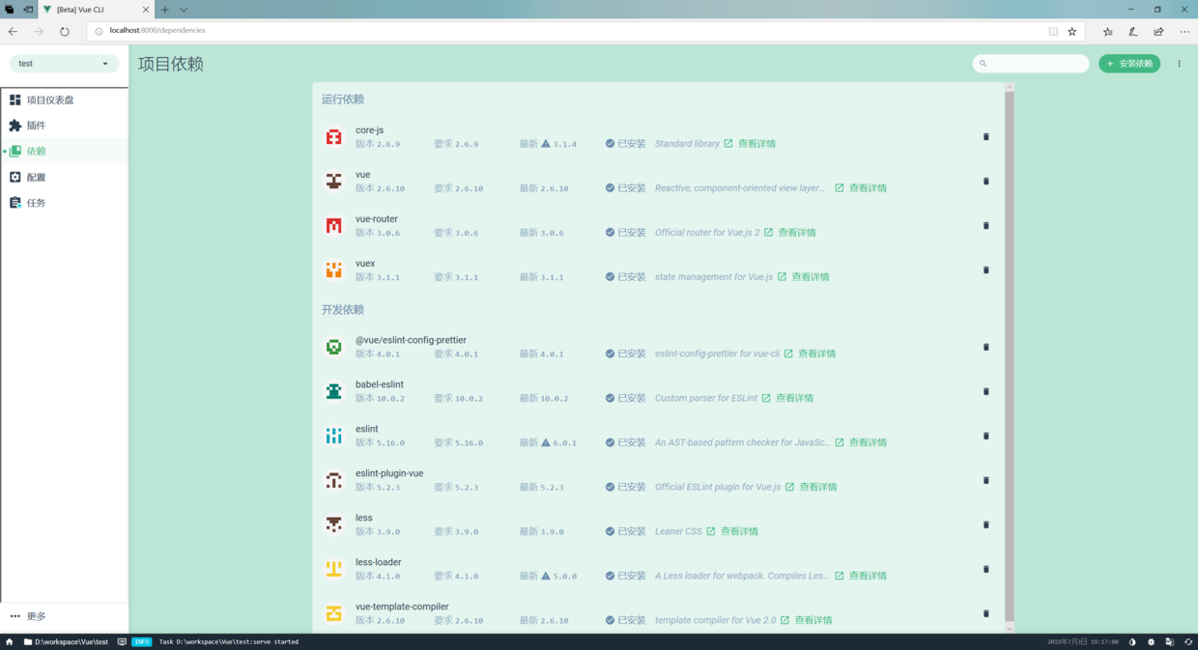This screenshot has height=650, width=1198.
Task: Click the browser refresh button
Action: tap(64, 31)
